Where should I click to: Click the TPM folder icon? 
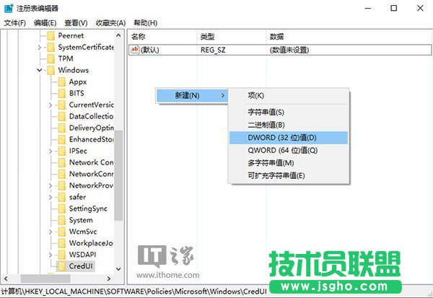(51, 59)
